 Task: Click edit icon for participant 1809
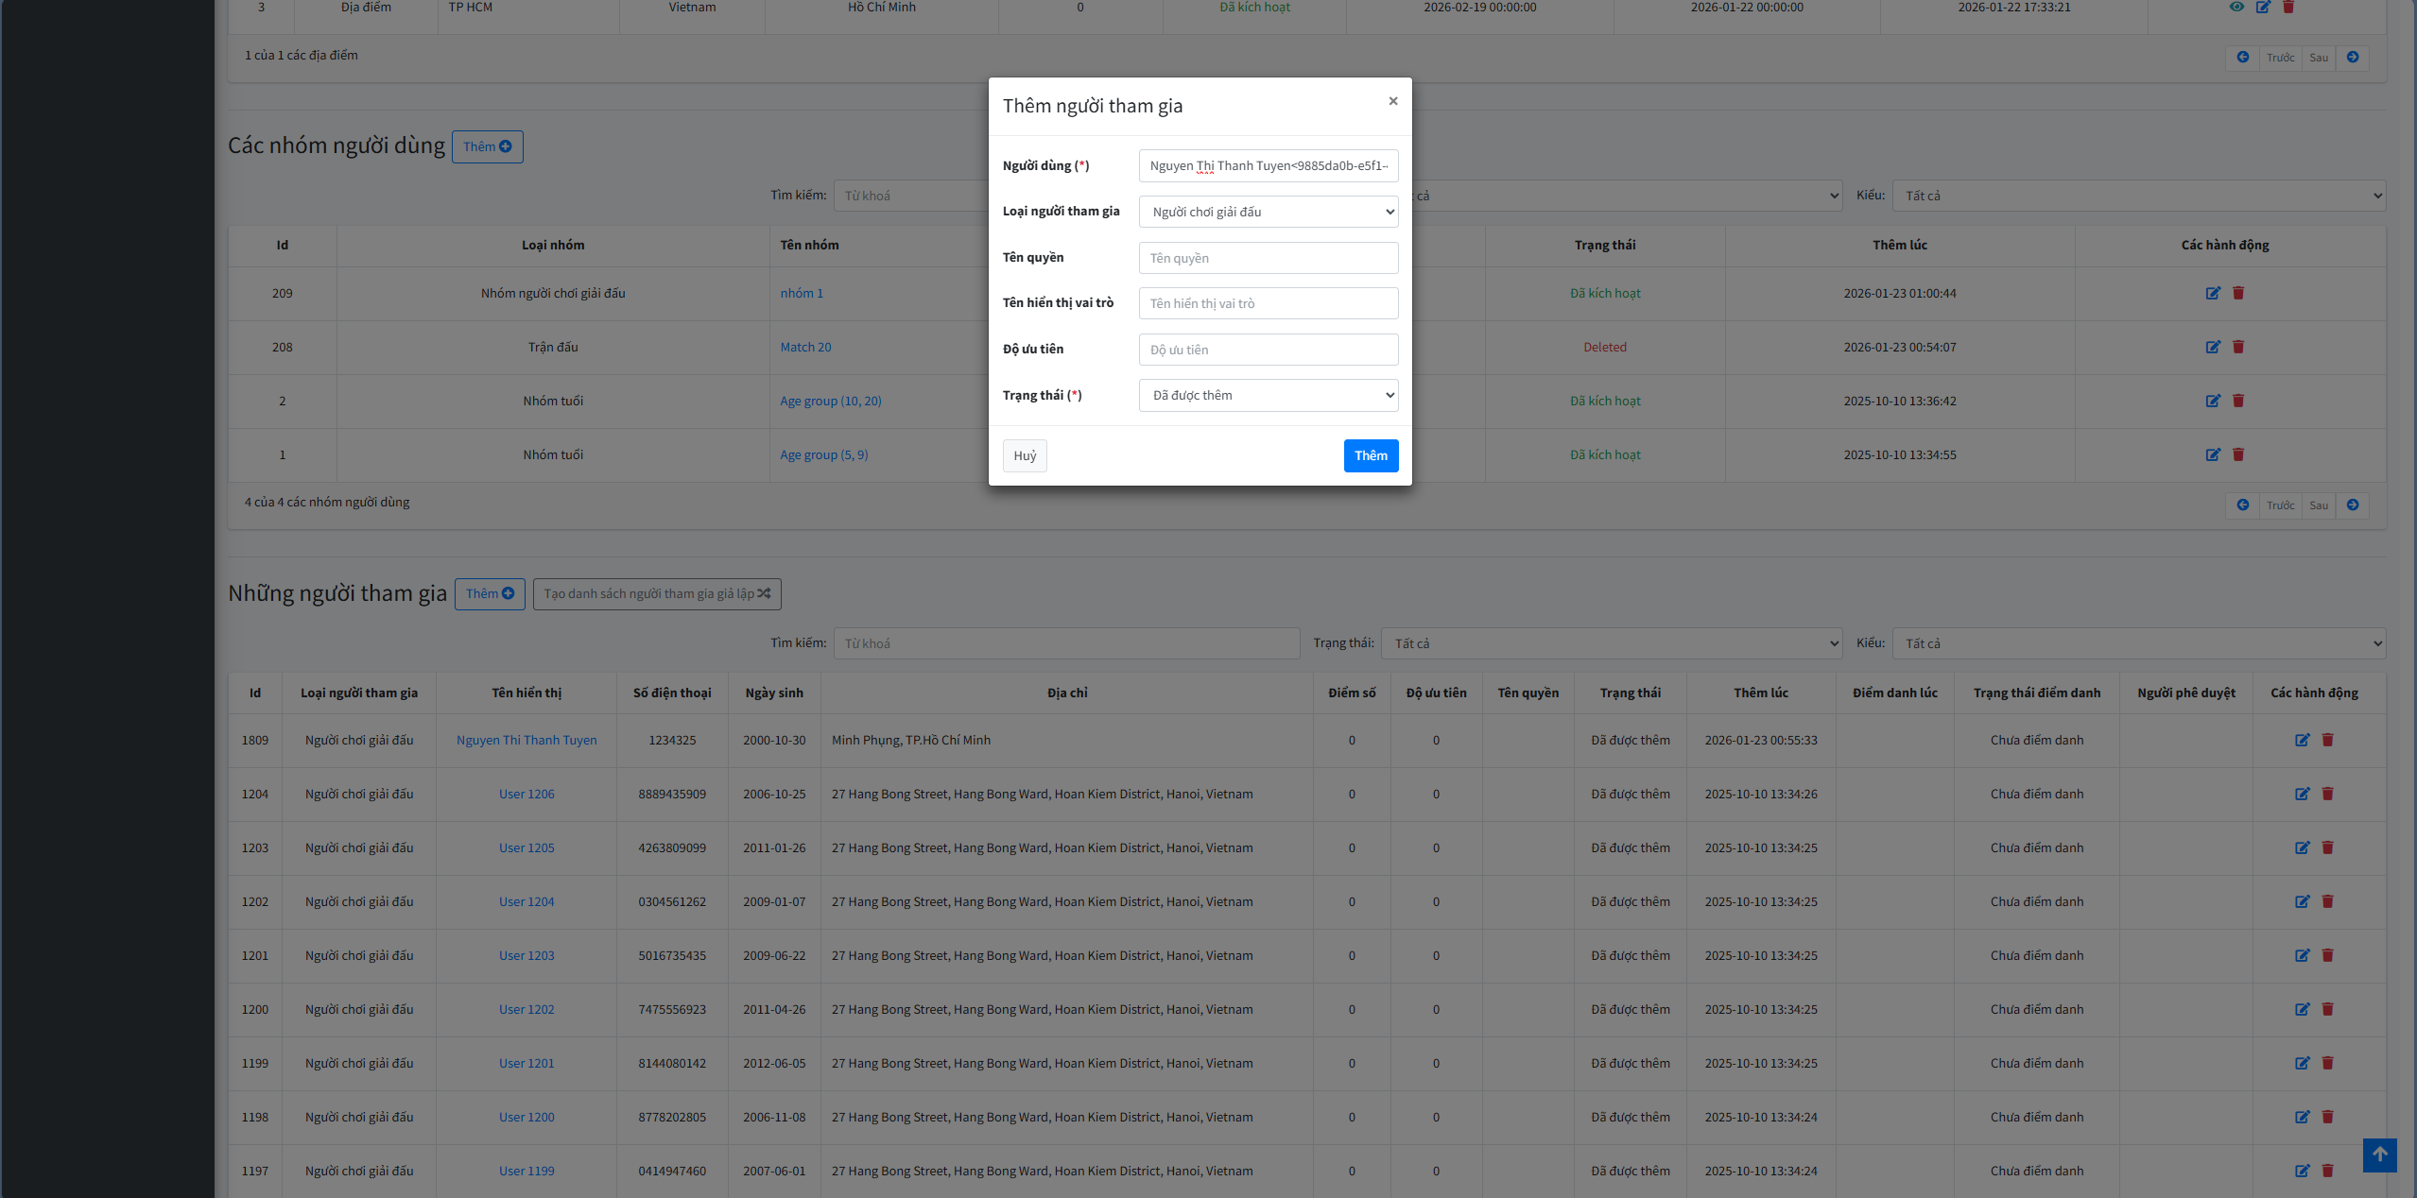(2302, 740)
